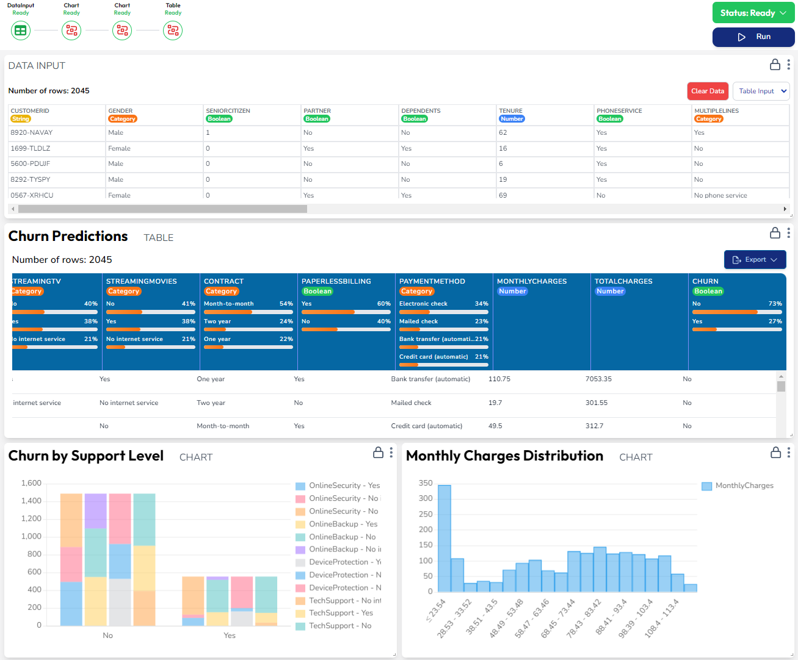
Task: Select the Table pipeline node icon
Action: coord(173,30)
